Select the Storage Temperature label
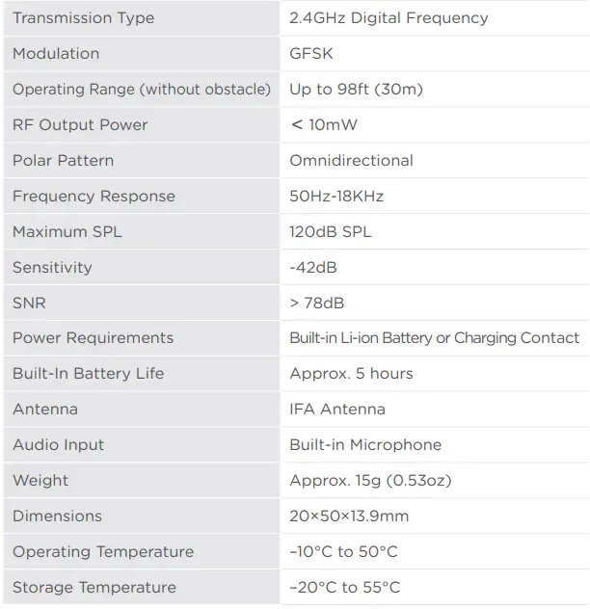The image size is (590, 609). pyautogui.click(x=94, y=588)
